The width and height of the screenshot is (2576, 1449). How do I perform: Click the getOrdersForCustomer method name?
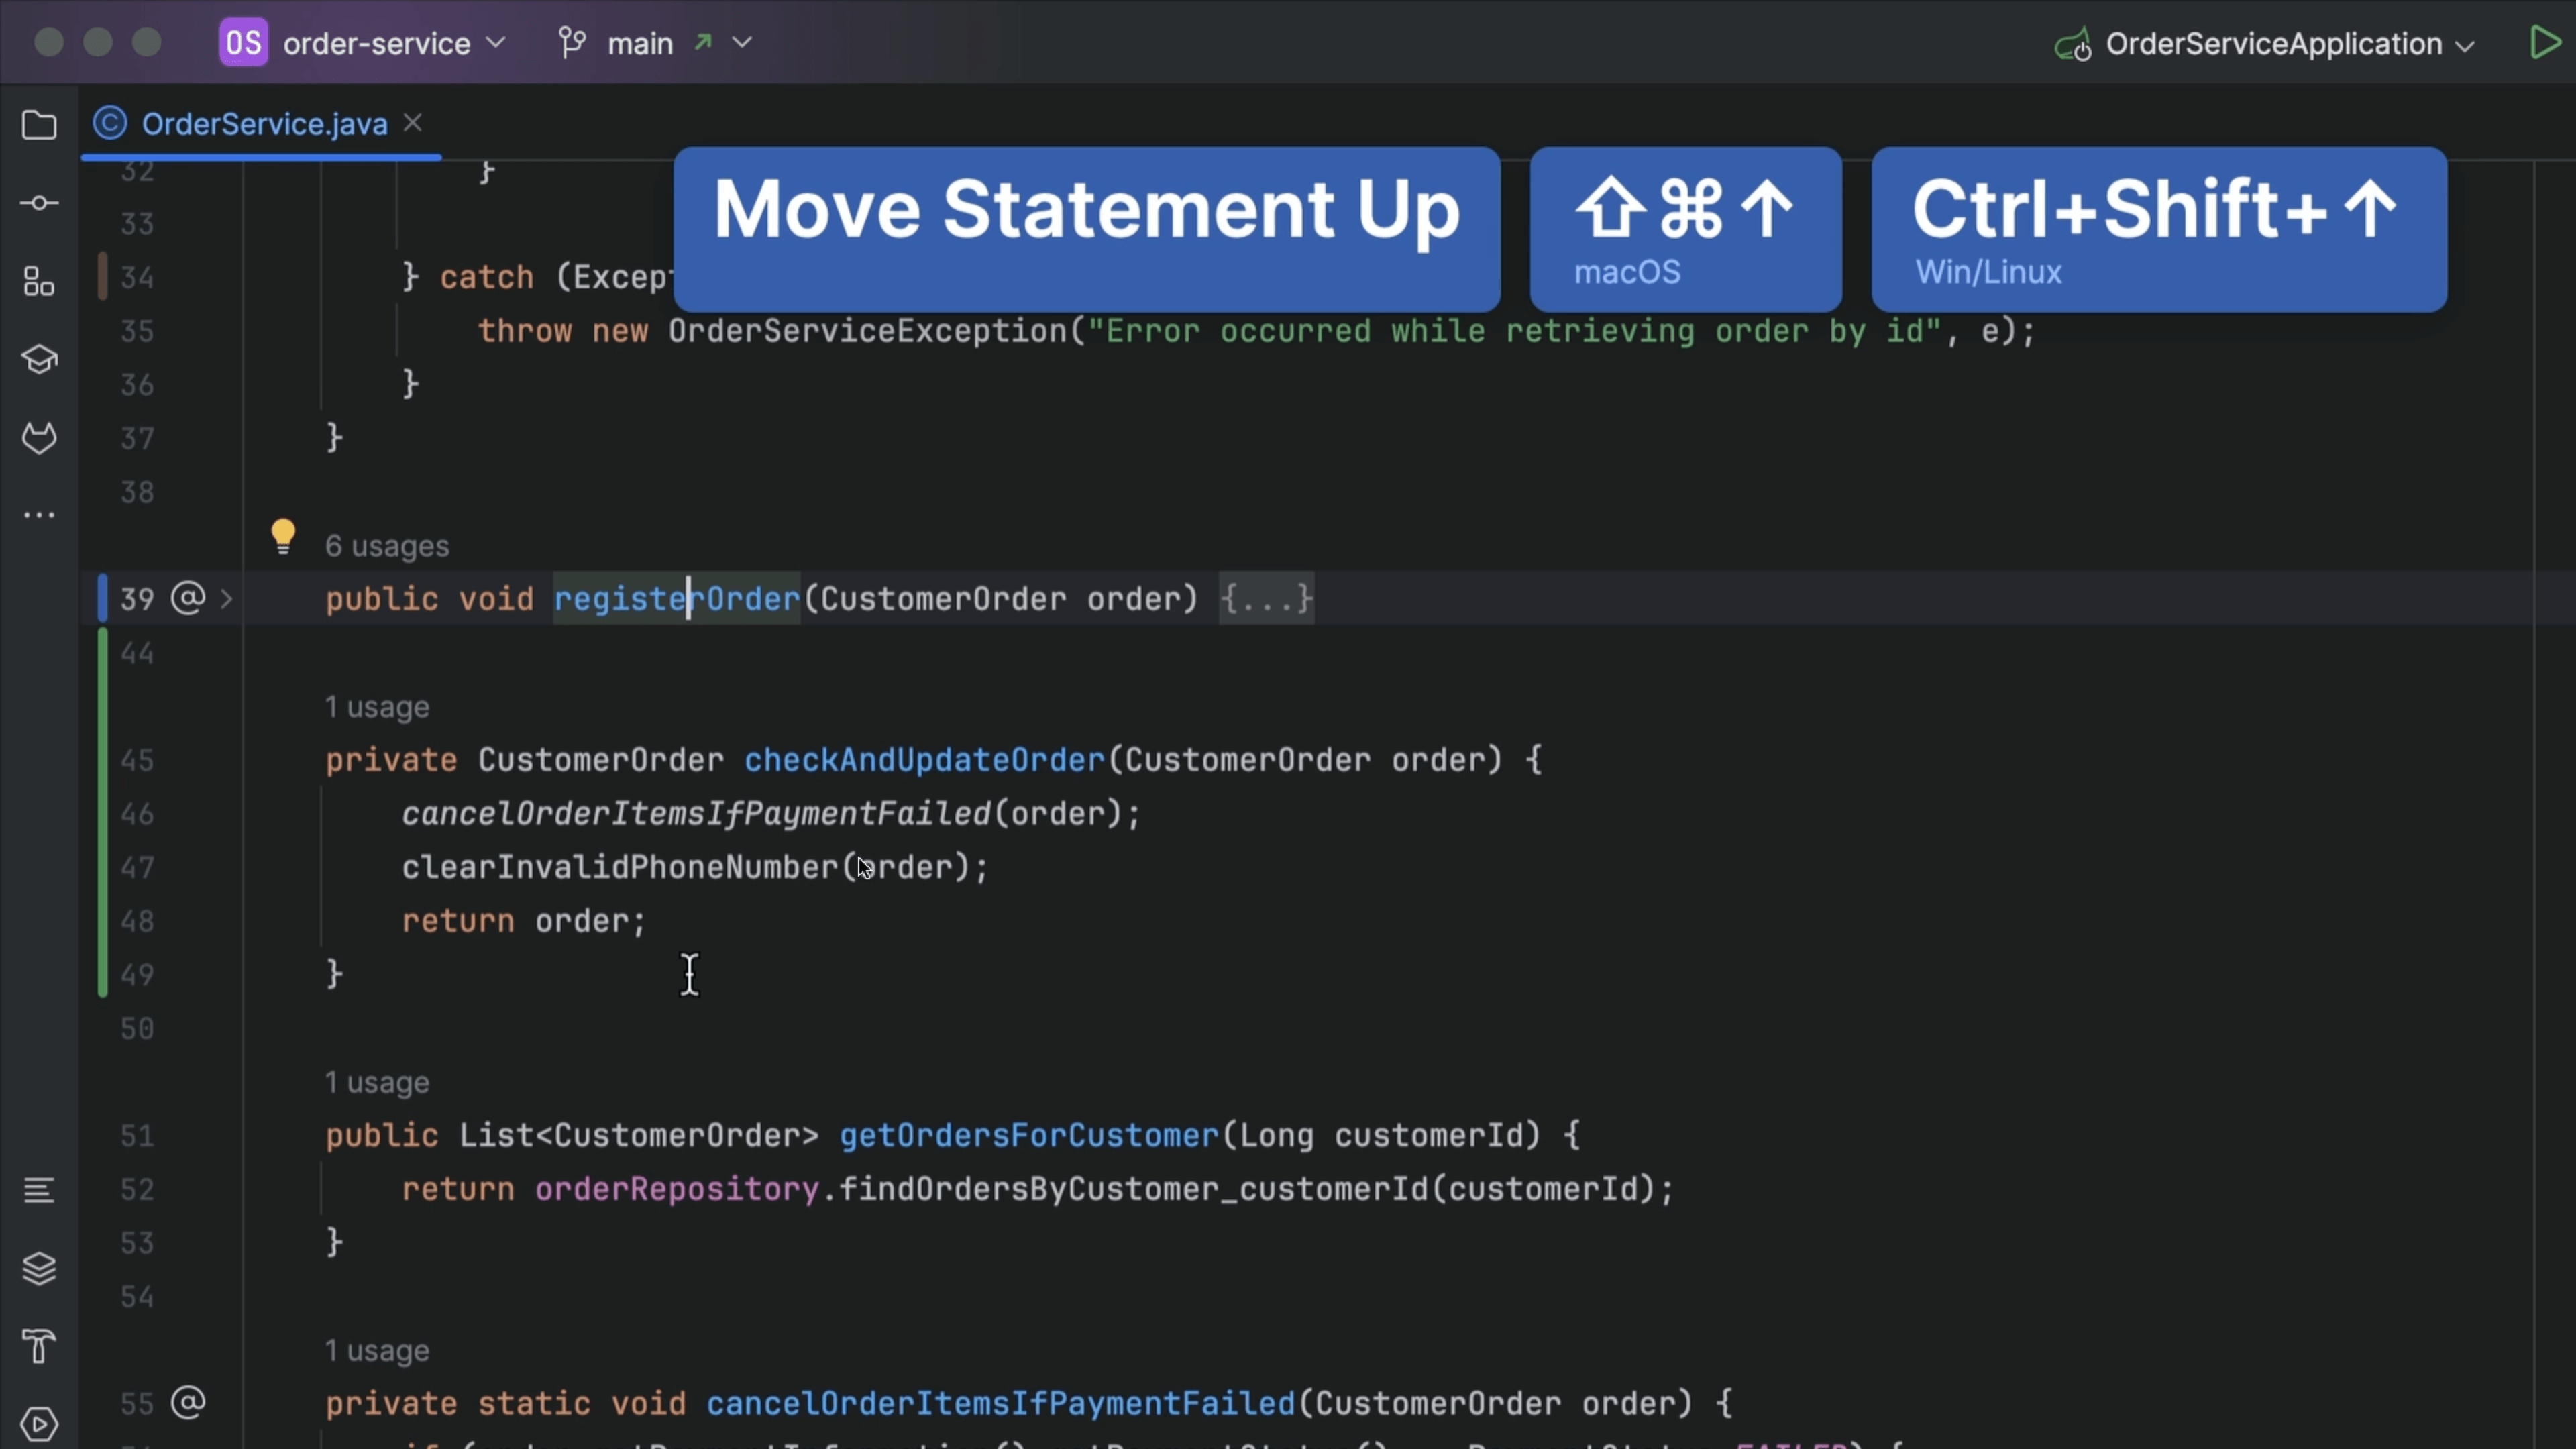coord(1028,1134)
